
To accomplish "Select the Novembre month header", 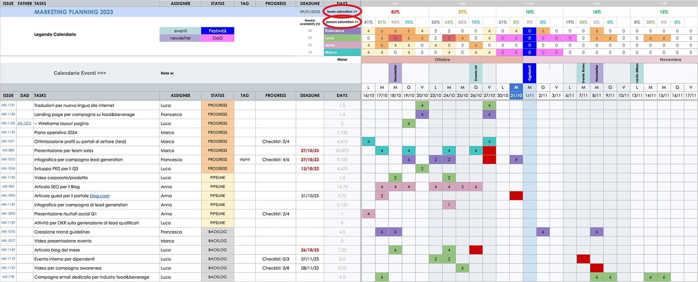I will [670, 60].
